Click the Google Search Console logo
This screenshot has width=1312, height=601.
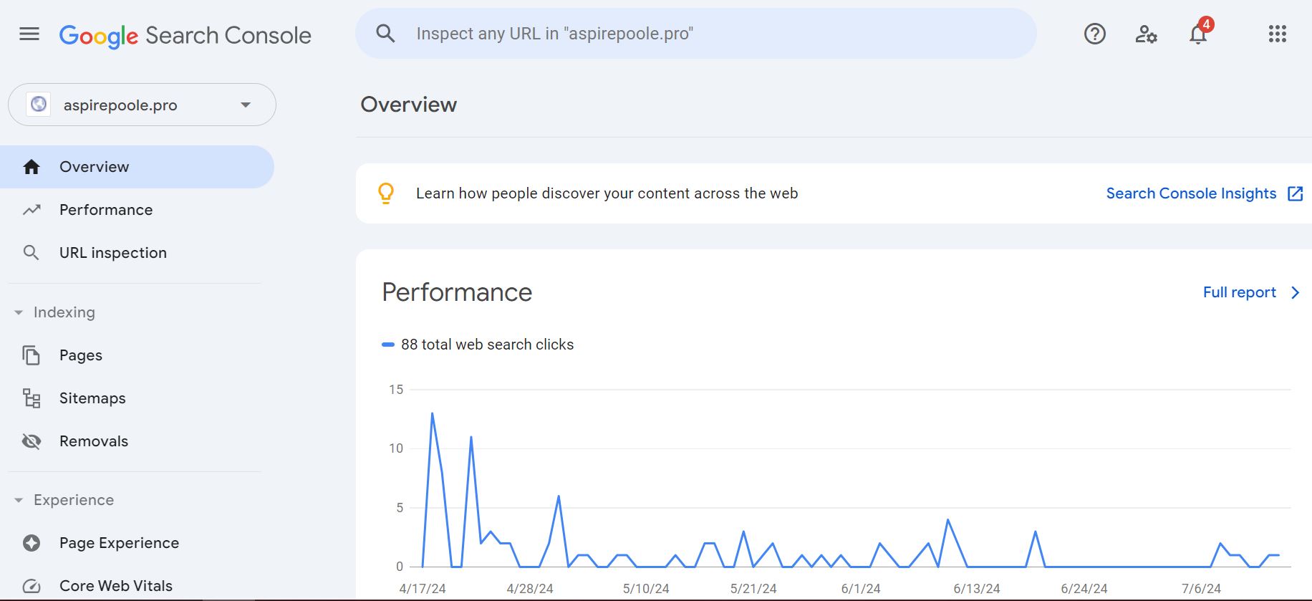185,35
